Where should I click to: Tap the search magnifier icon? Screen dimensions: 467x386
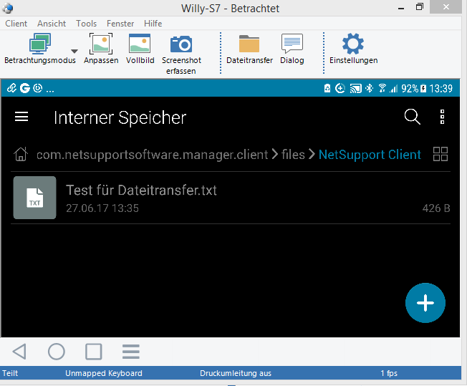pyautogui.click(x=412, y=117)
